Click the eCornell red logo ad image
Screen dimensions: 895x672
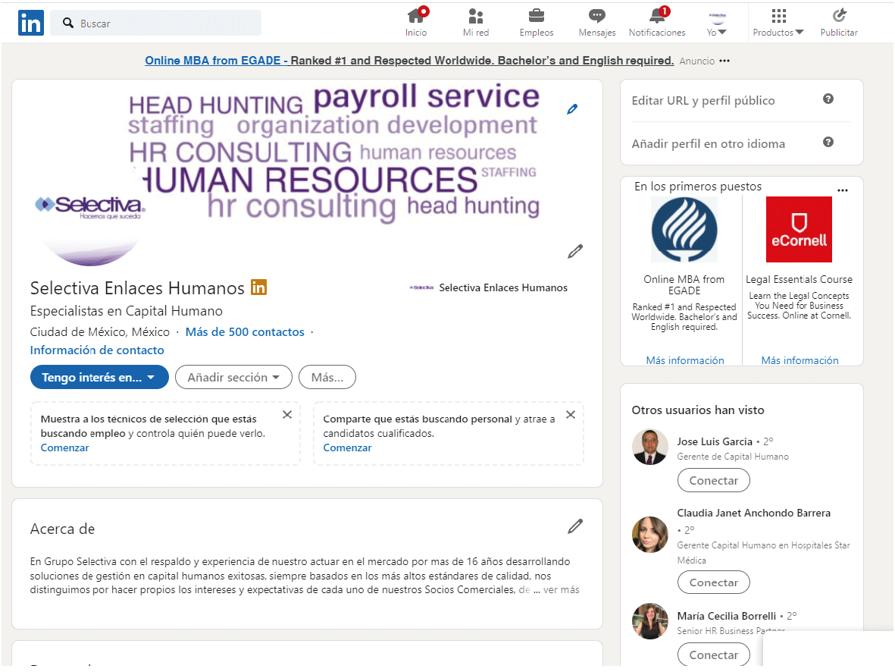[799, 230]
